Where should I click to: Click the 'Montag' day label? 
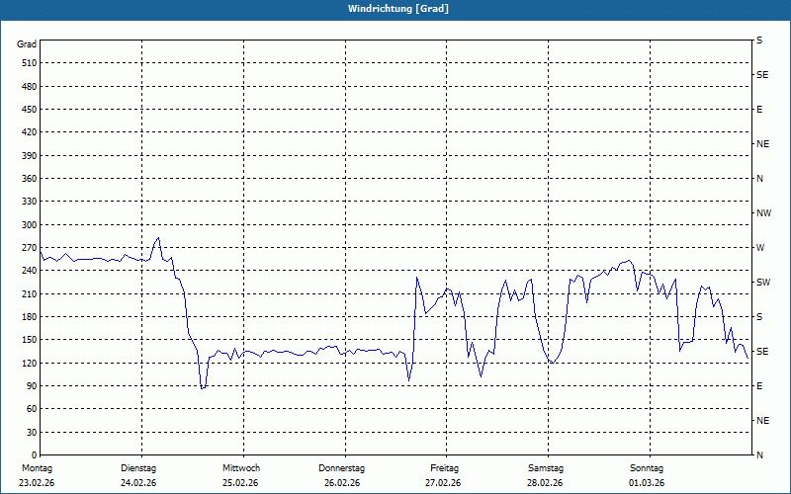click(37, 468)
